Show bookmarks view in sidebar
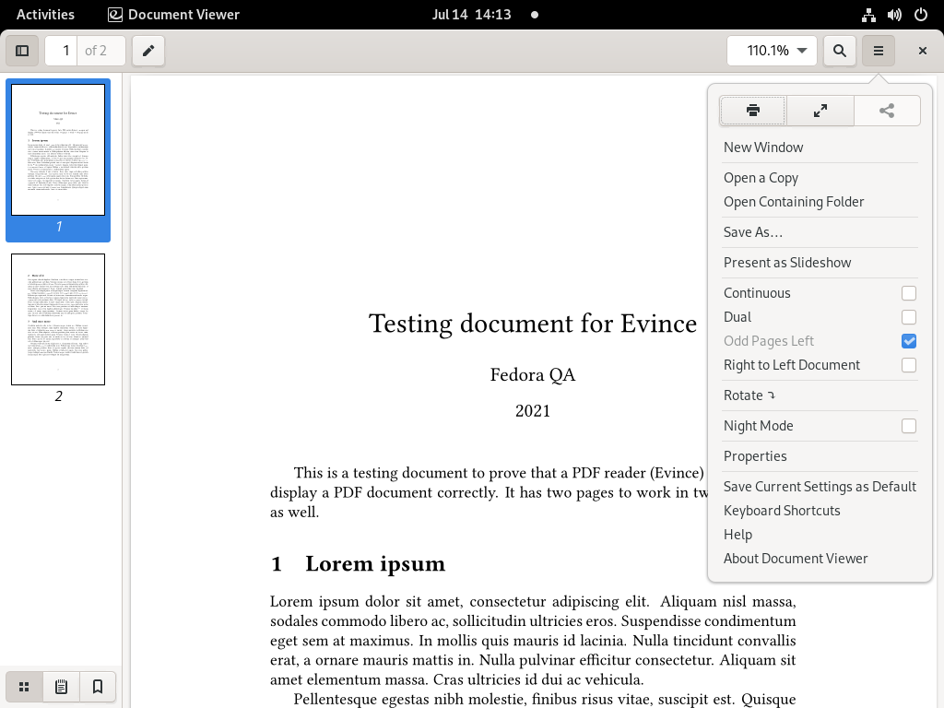This screenshot has height=708, width=944. 98,687
